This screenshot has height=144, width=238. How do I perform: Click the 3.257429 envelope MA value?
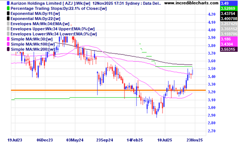[229, 24]
